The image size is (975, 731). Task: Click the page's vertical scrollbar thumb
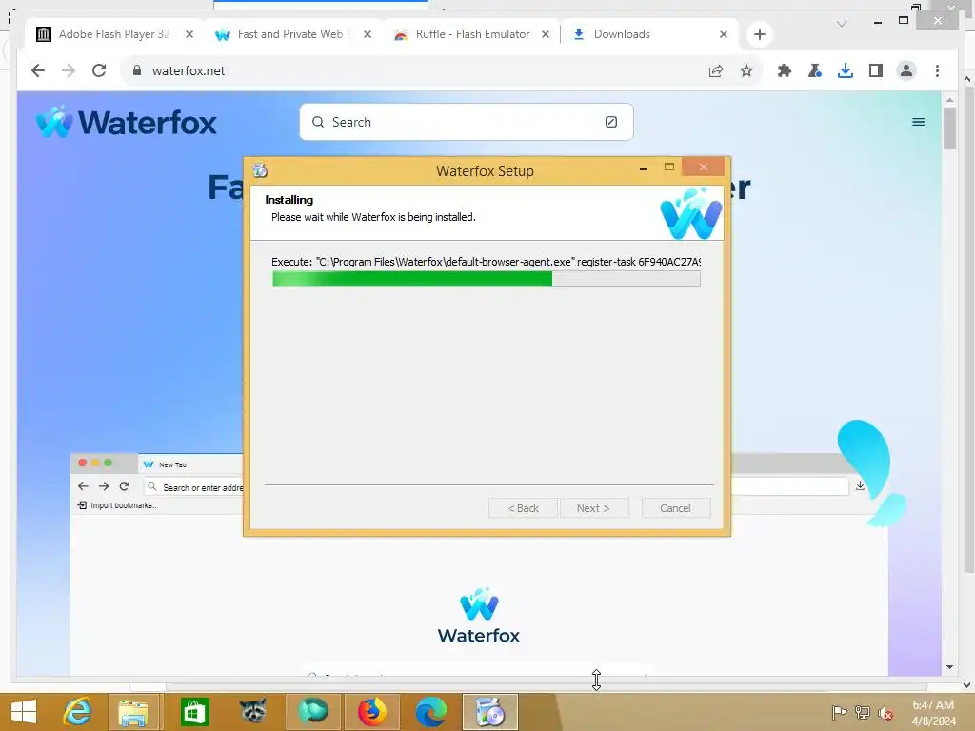click(949, 128)
